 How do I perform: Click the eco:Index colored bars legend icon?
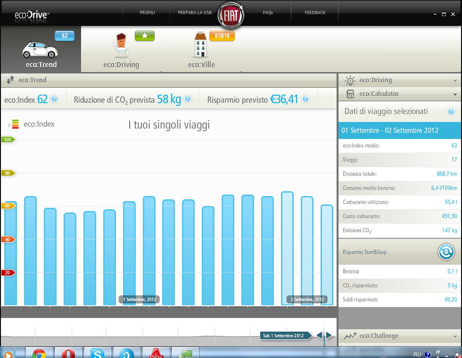coord(15,124)
